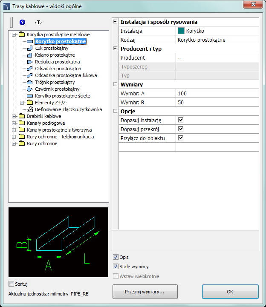
Task: Click the Rury ochronne - telekomunikacja folder icon
Action: click(22, 136)
